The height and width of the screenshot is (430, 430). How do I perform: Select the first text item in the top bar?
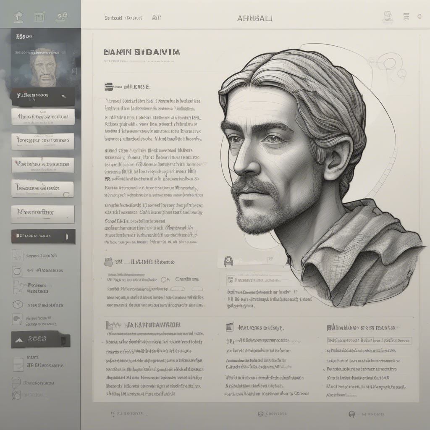(x=113, y=18)
